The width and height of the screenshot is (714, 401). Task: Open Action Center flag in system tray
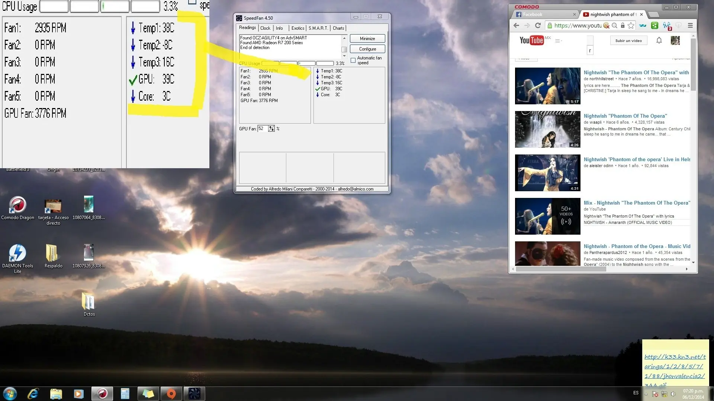(655, 394)
